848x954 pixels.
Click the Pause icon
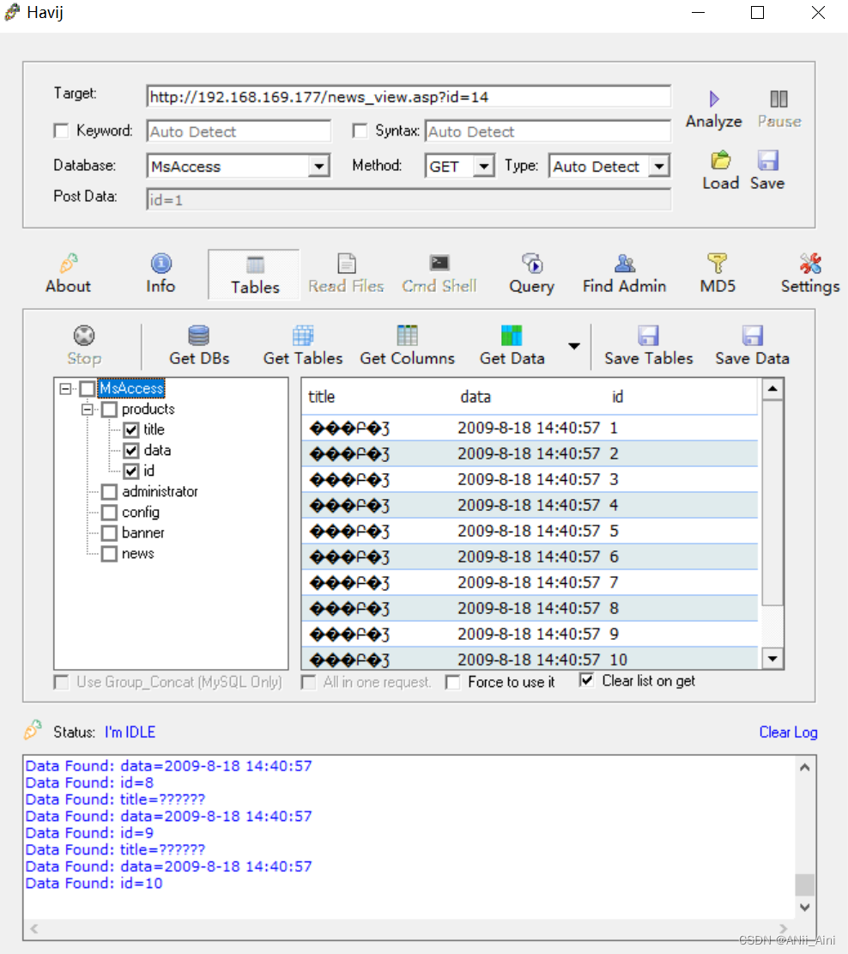778,99
